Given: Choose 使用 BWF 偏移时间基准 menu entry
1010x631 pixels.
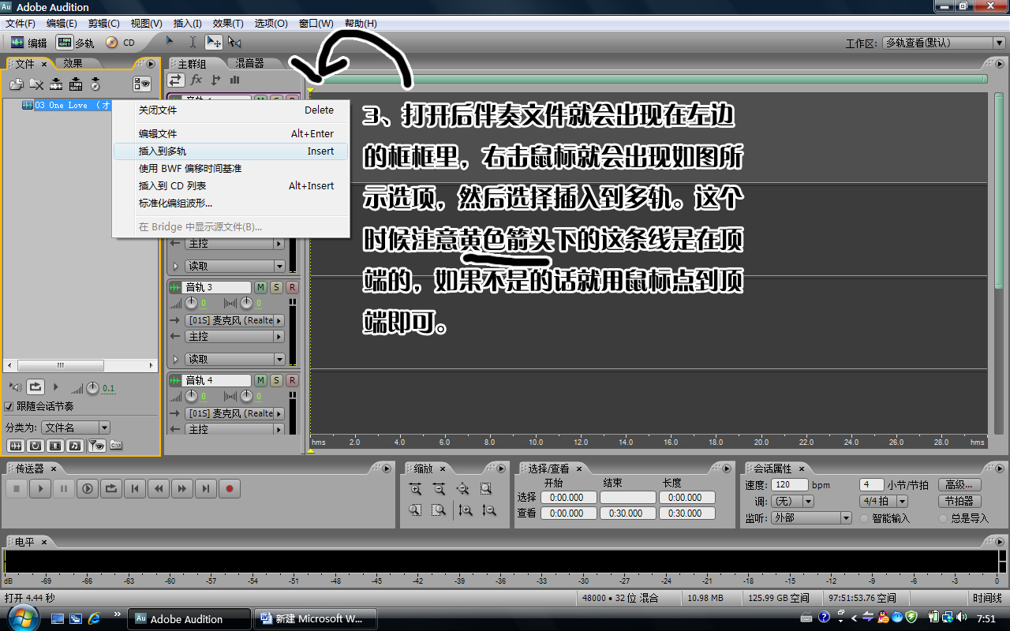Looking at the screenshot, I should coord(230,169).
